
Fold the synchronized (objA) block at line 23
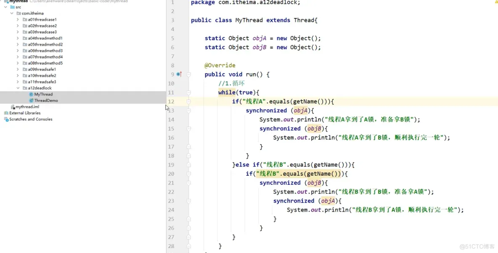pos(189,201)
